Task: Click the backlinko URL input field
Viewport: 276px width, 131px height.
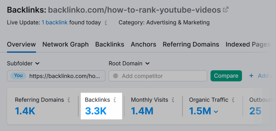Action: point(56,76)
